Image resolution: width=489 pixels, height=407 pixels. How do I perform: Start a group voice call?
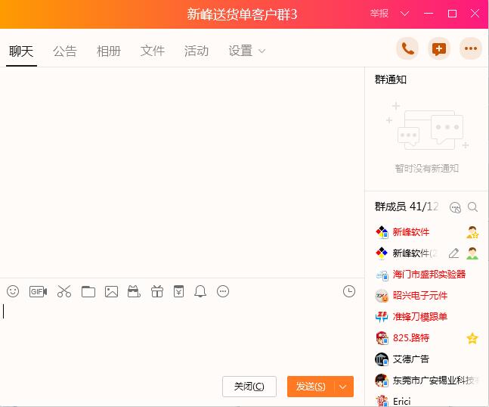407,48
